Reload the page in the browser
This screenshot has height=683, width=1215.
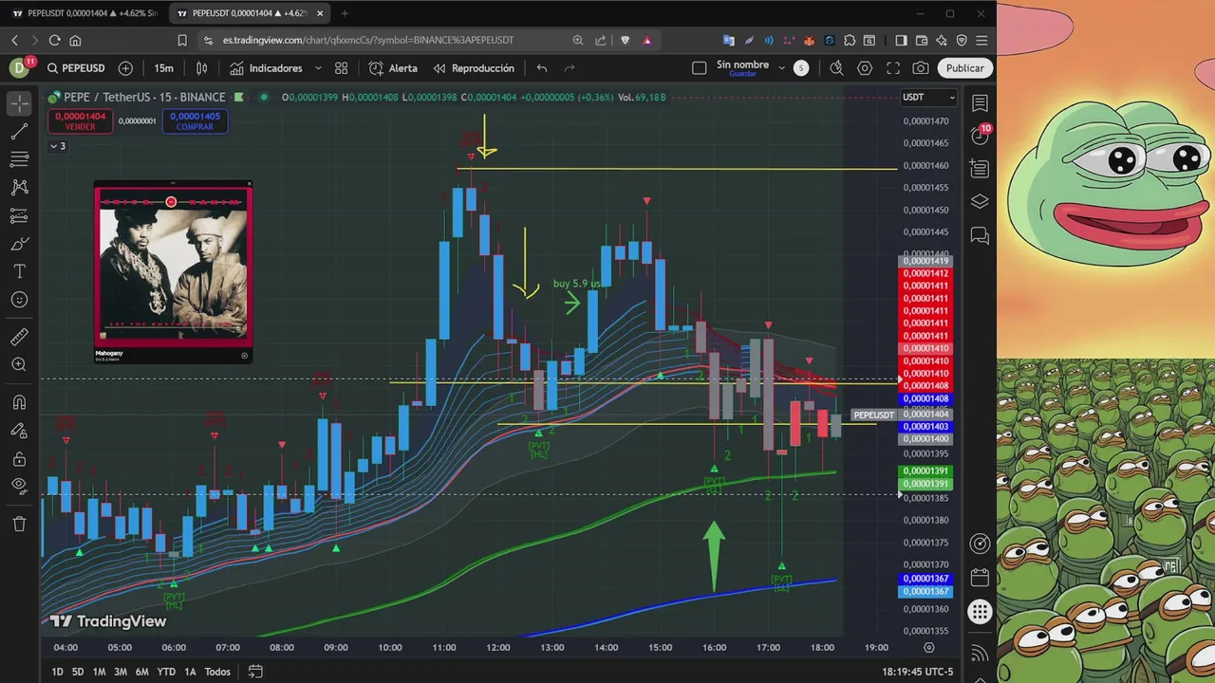(54, 41)
